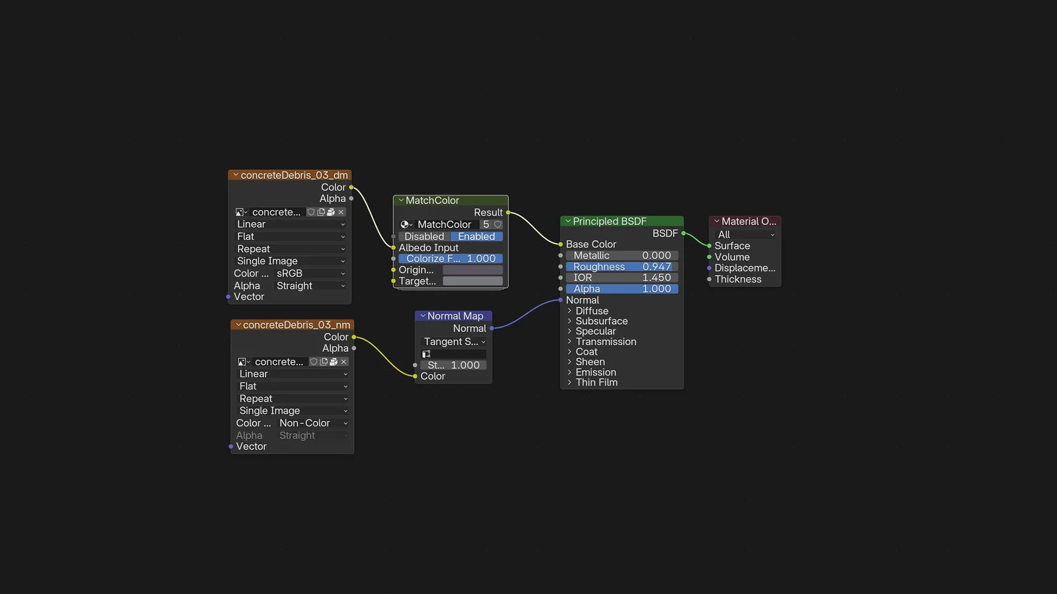Open the All target dropdown in Material Output
The height and width of the screenshot is (594, 1057).
coord(745,235)
